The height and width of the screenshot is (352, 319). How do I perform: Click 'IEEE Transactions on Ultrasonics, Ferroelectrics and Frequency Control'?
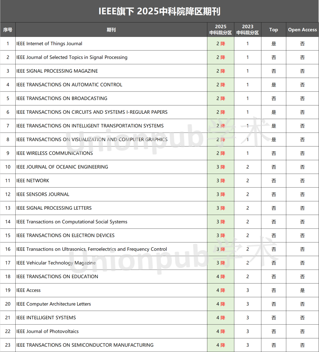[92, 249]
